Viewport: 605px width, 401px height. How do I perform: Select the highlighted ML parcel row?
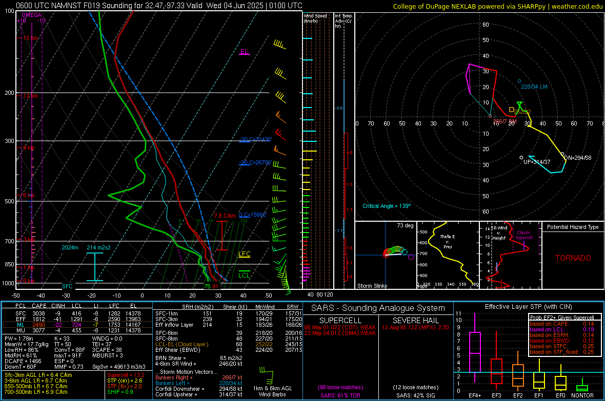pos(77,325)
